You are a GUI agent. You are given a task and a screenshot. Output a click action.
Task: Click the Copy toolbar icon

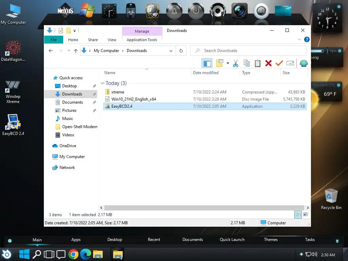pos(247,63)
